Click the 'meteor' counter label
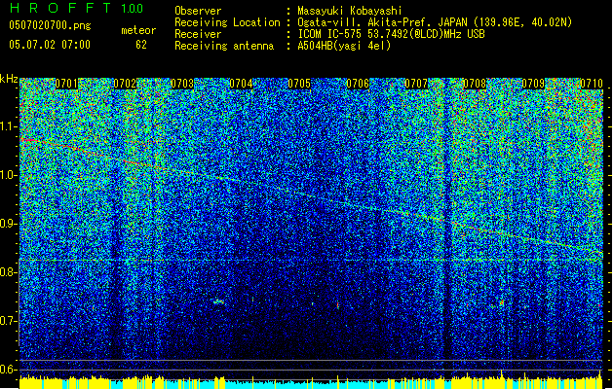613x389 pixels. click(138, 30)
